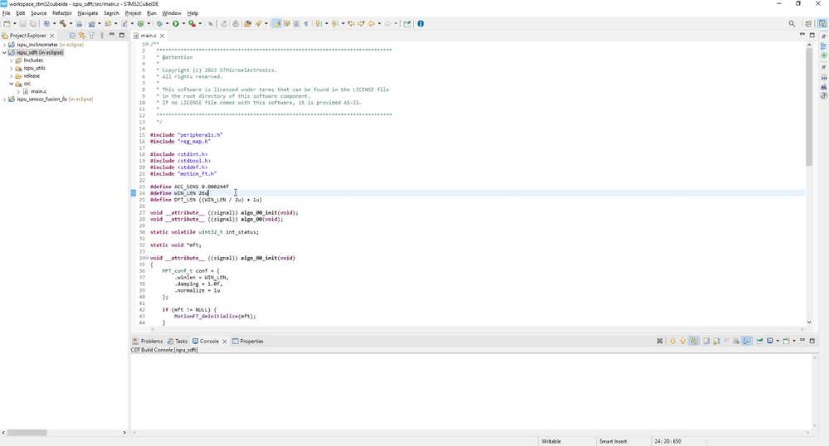Click the green Run button icon
The image size is (829, 446).
(176, 24)
